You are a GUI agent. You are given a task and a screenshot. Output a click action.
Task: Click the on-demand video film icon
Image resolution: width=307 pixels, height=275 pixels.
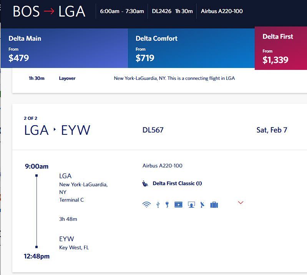coord(178,205)
